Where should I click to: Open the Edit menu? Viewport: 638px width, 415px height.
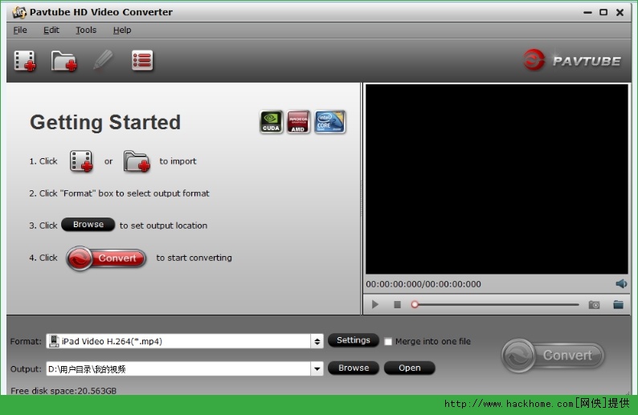click(x=51, y=31)
